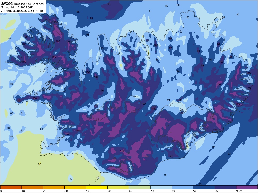258x193 pixels.
Task: Click the legend tick label '99.9'
Action: tap(239, 191)
